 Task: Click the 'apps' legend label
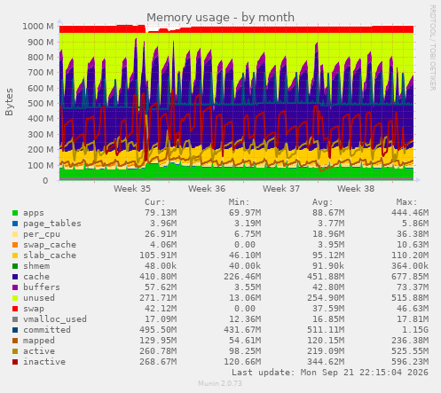click(x=34, y=213)
